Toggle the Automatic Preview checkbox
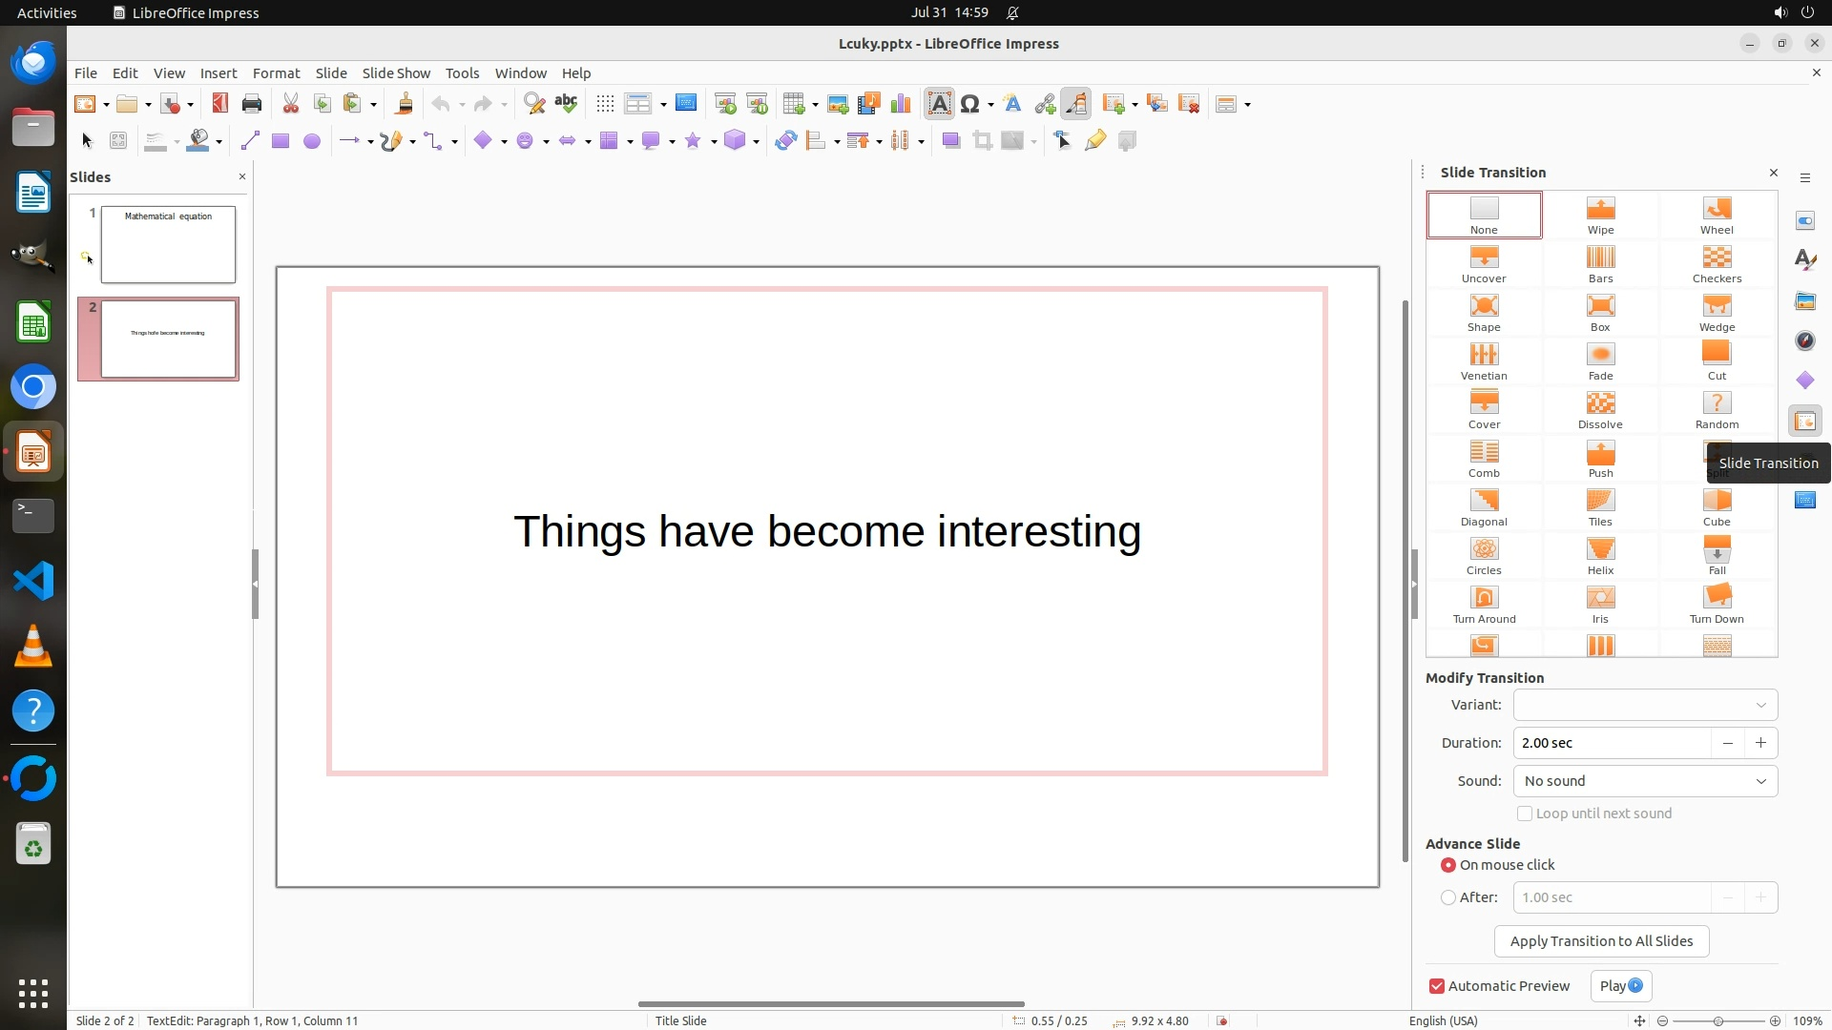The width and height of the screenshot is (1832, 1030). point(1437,986)
